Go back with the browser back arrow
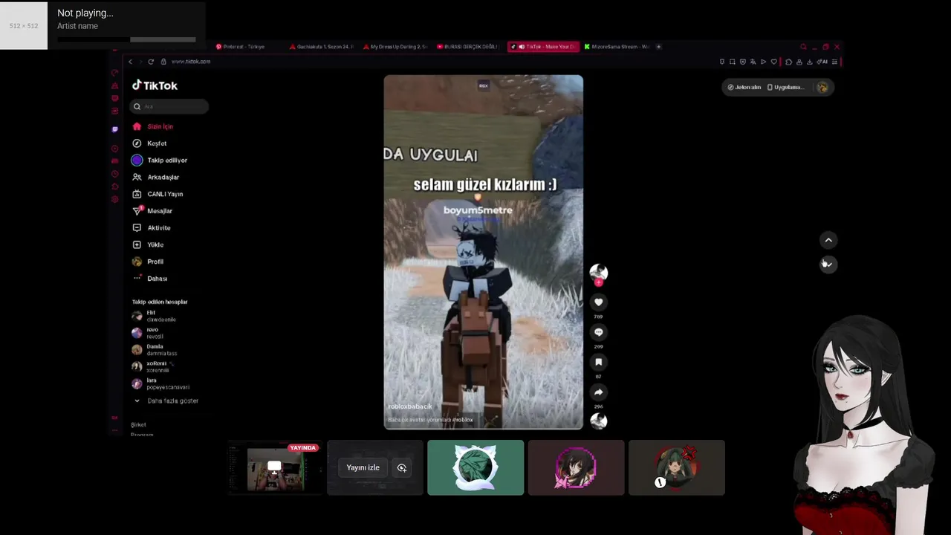The height and width of the screenshot is (535, 951). [130, 62]
